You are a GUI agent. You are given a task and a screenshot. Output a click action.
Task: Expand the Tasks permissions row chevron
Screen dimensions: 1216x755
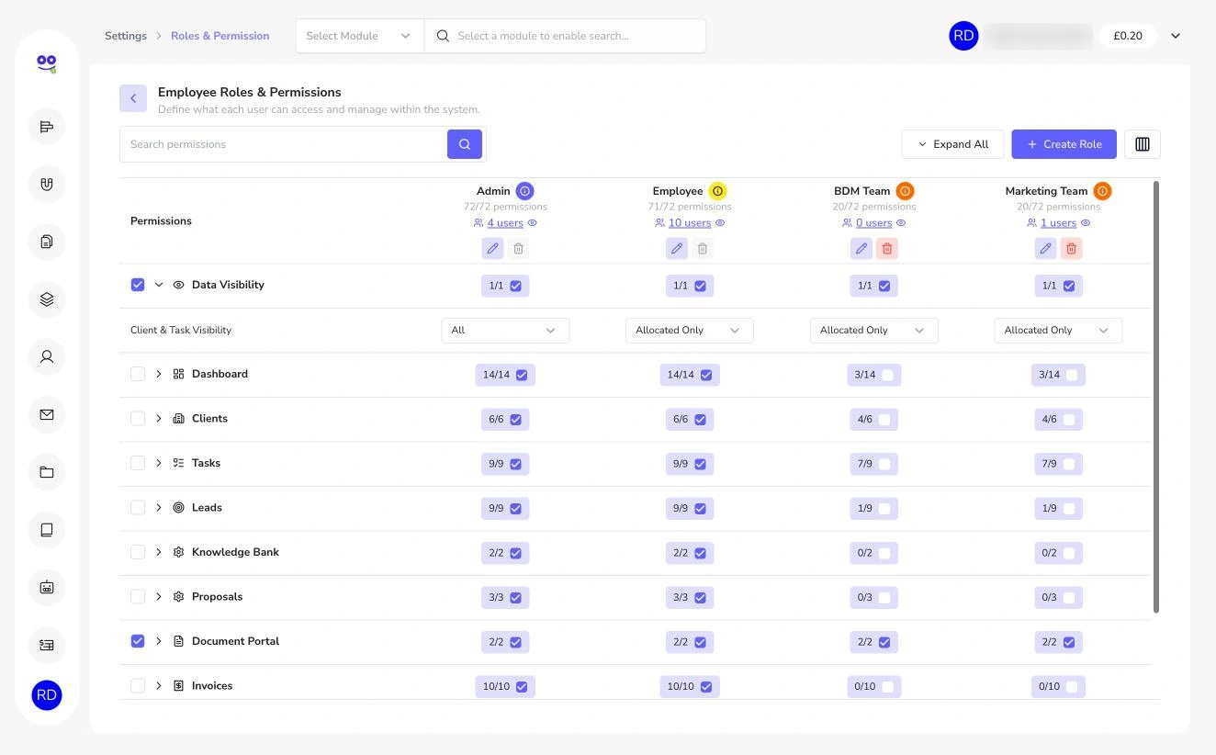click(x=159, y=463)
